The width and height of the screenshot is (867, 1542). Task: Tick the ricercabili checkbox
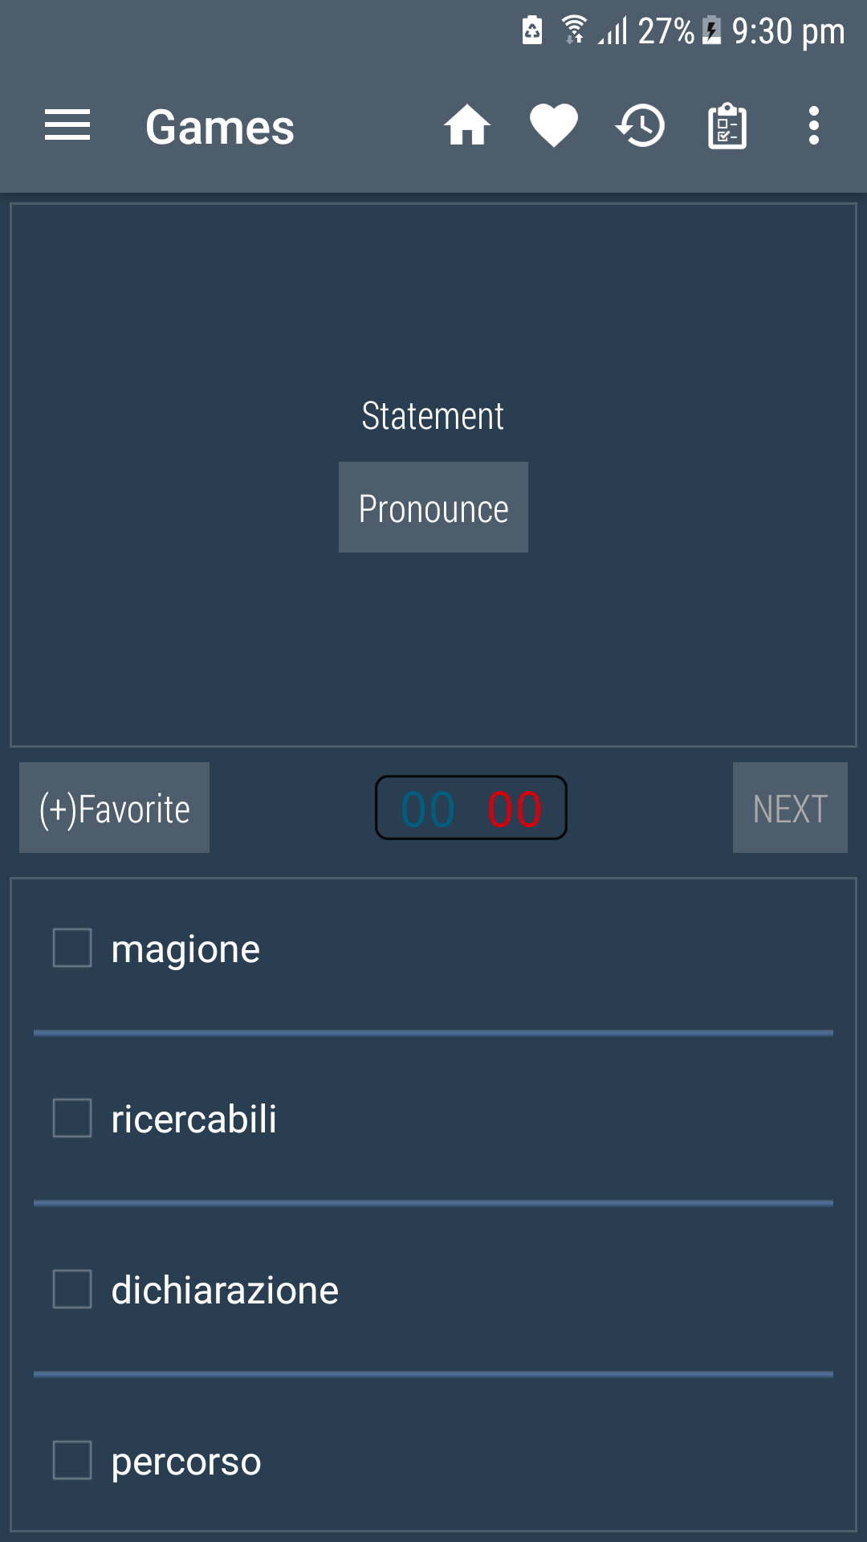pos(72,1119)
